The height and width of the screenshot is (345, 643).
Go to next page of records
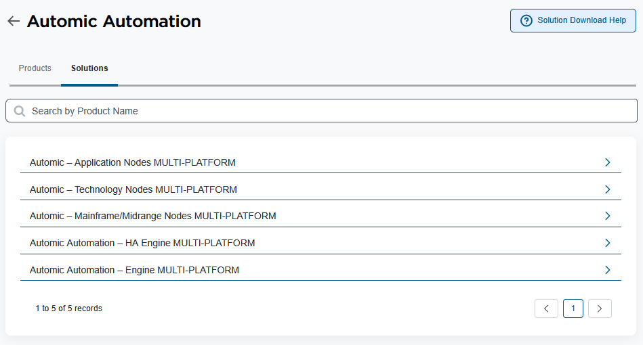pyautogui.click(x=600, y=308)
